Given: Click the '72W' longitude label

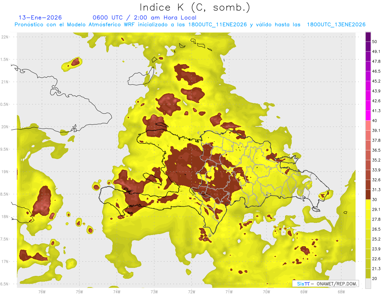Looking at the screenshot, I should [x=191, y=292].
